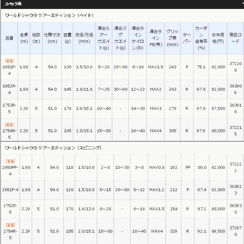This screenshot has height=244, width=244.
Task: Click the 278 grip length cell
Action: coord(172,108)
